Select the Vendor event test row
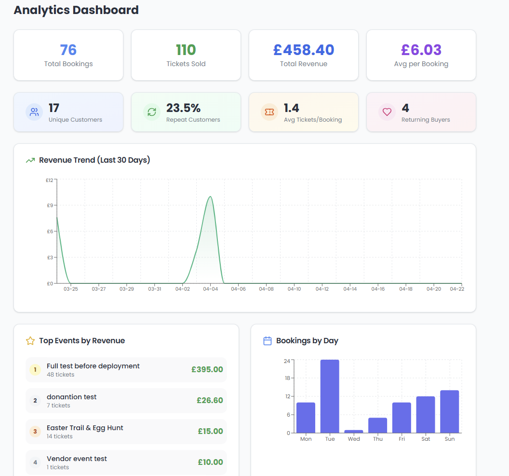The width and height of the screenshot is (509, 476). [126, 462]
